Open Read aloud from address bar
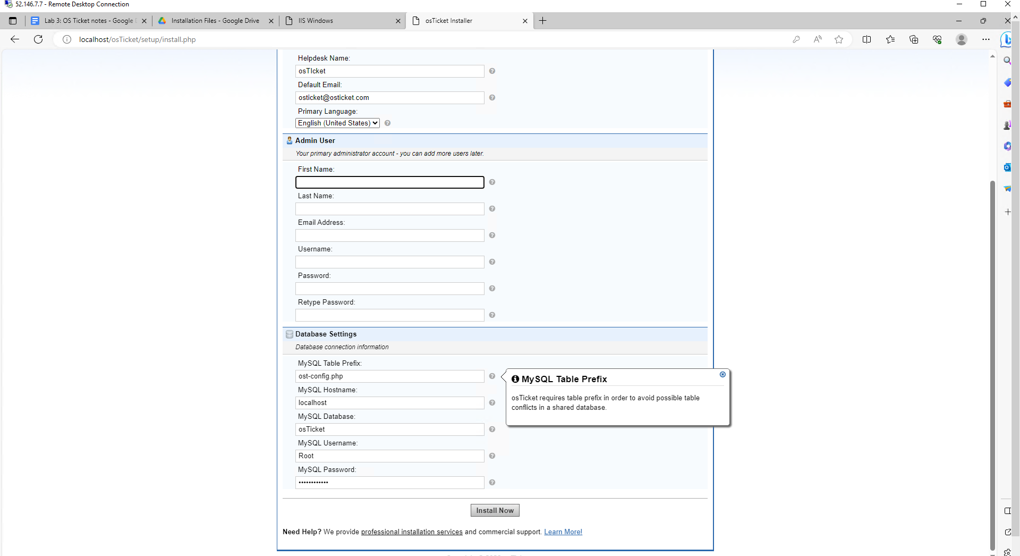The image size is (1020, 556). click(818, 39)
